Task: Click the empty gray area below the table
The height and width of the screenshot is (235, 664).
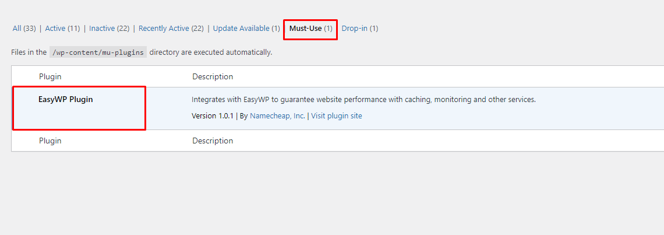Action: coord(332,194)
